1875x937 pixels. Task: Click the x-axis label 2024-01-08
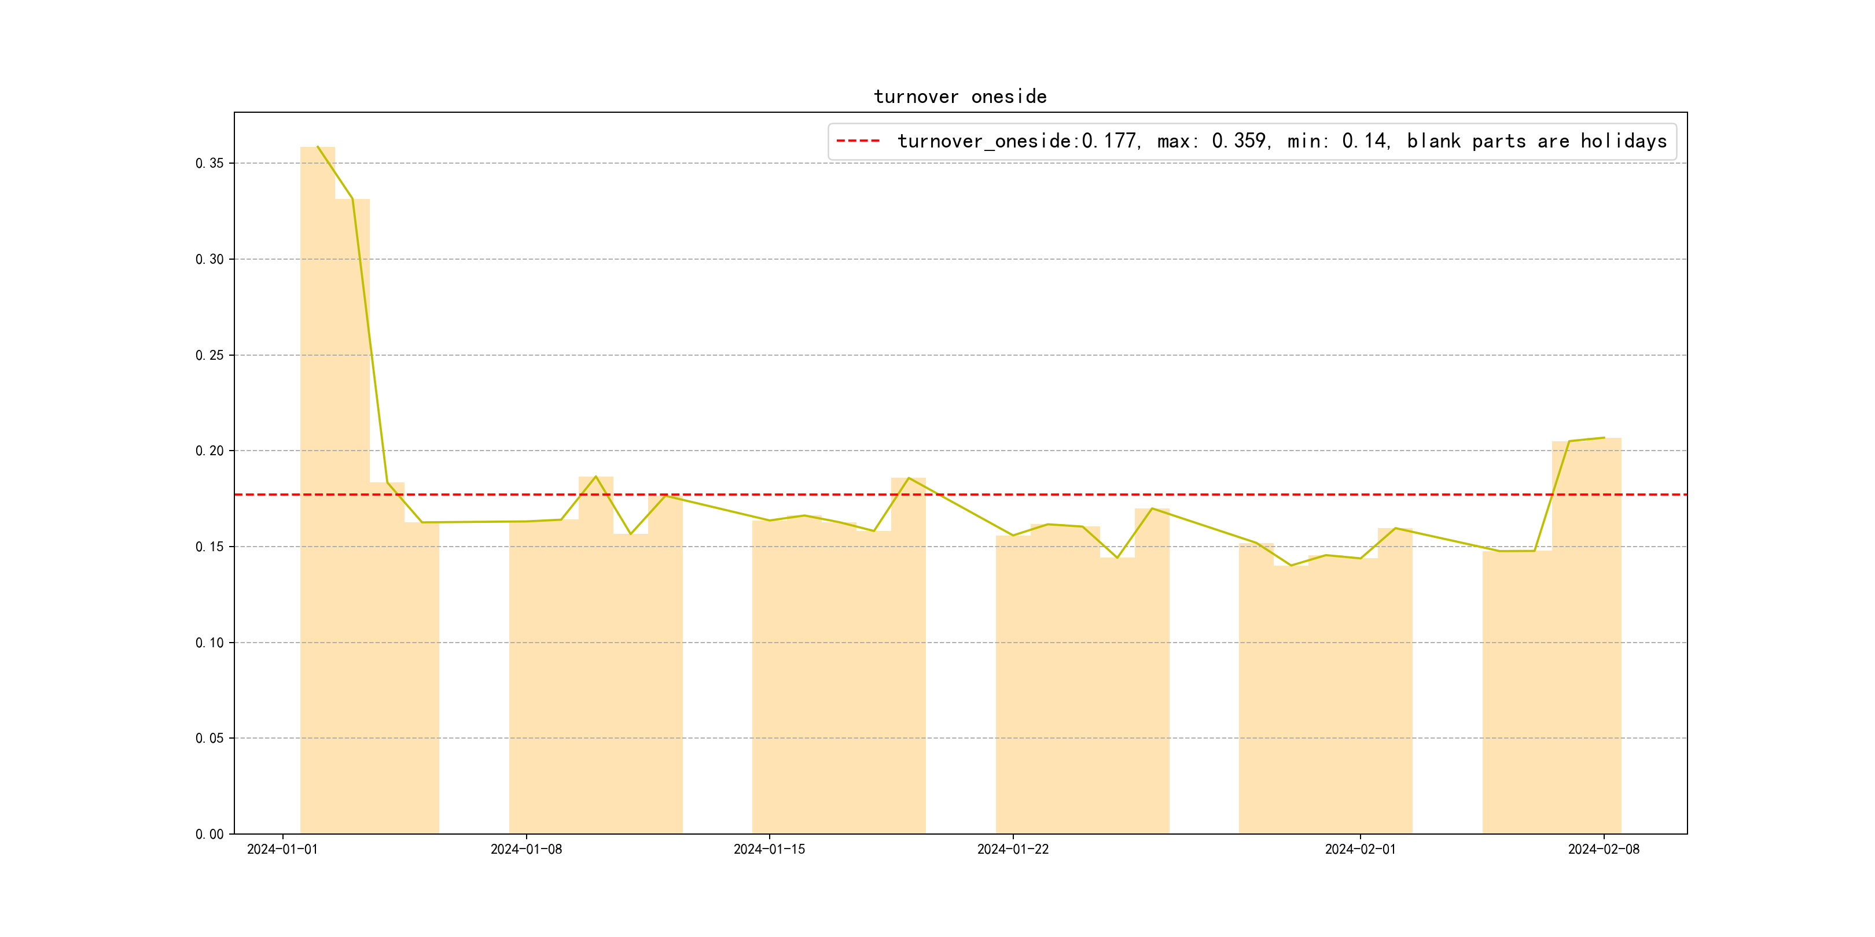[x=525, y=850]
